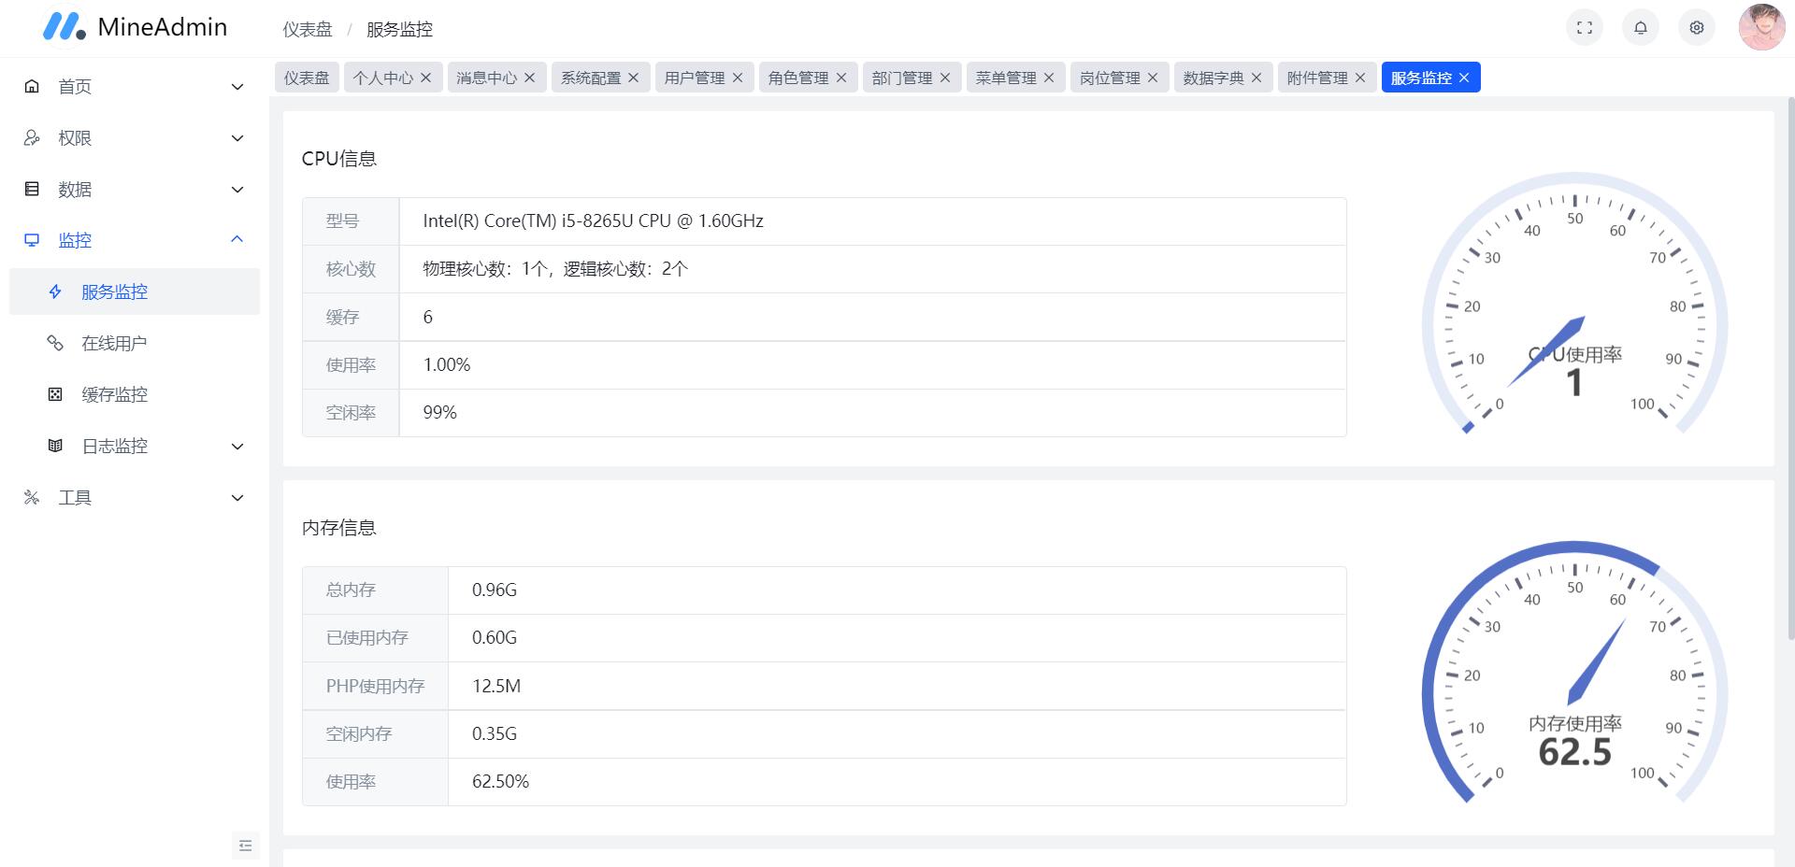Click the 日志监控 book icon

pyautogui.click(x=55, y=446)
